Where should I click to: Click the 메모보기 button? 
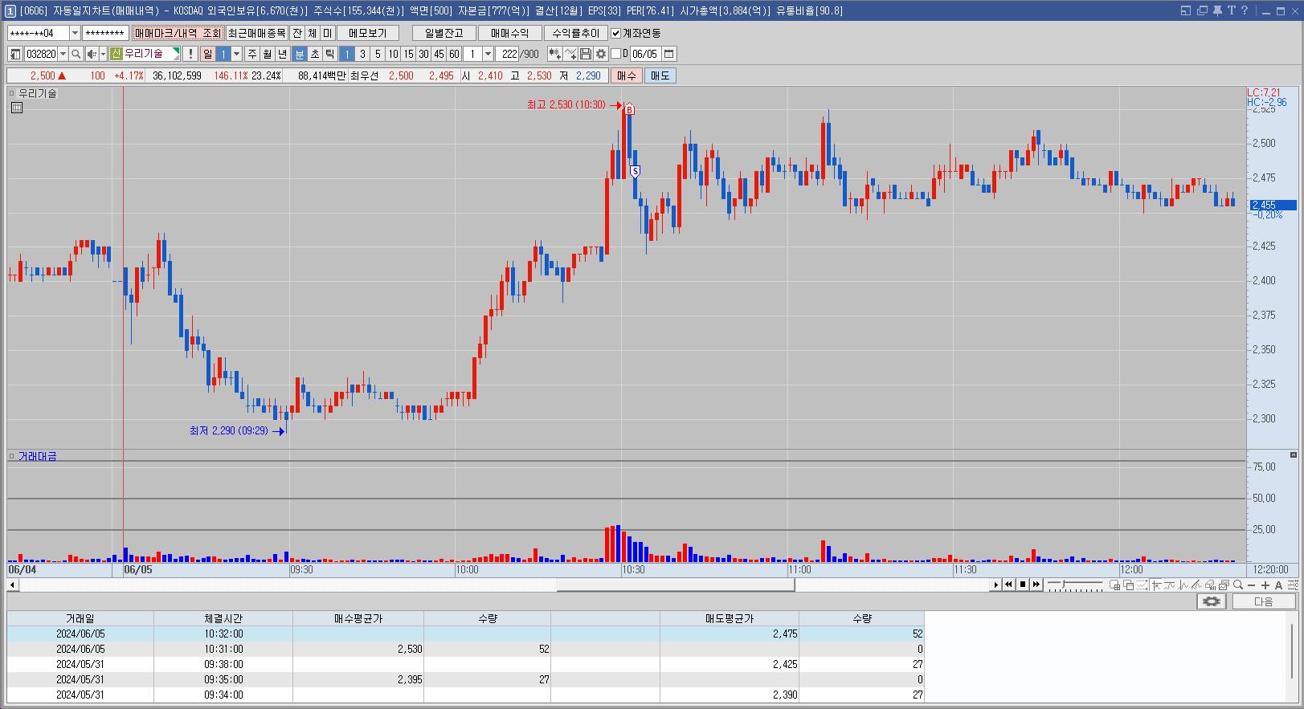pos(368,33)
